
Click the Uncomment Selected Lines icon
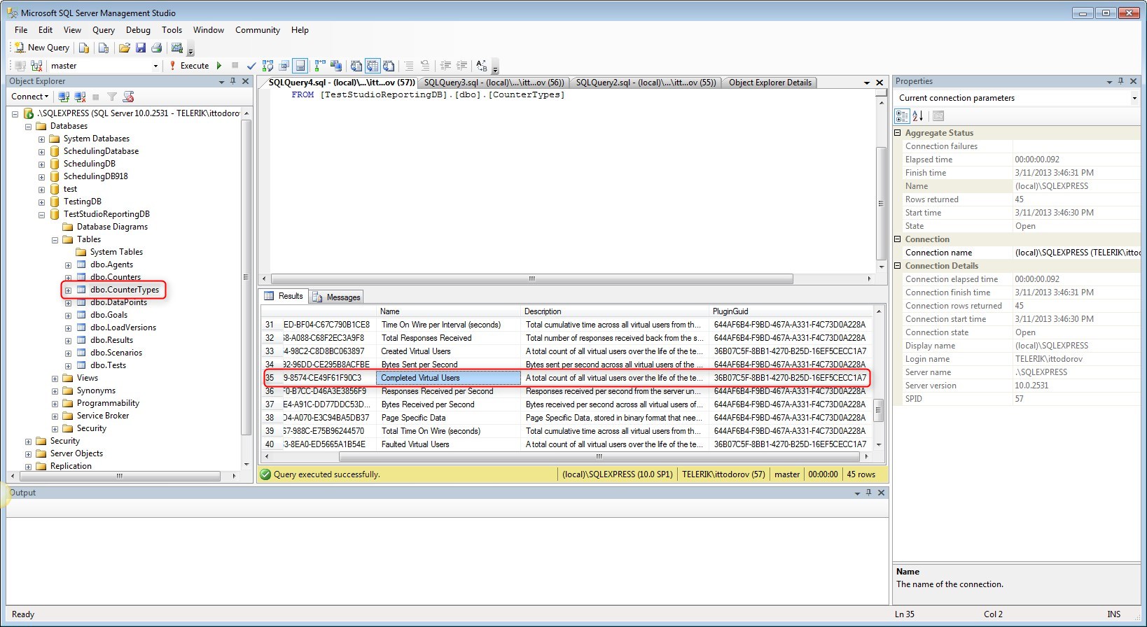[x=425, y=66]
